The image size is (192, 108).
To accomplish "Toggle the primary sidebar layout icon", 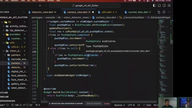I will point(154,6).
